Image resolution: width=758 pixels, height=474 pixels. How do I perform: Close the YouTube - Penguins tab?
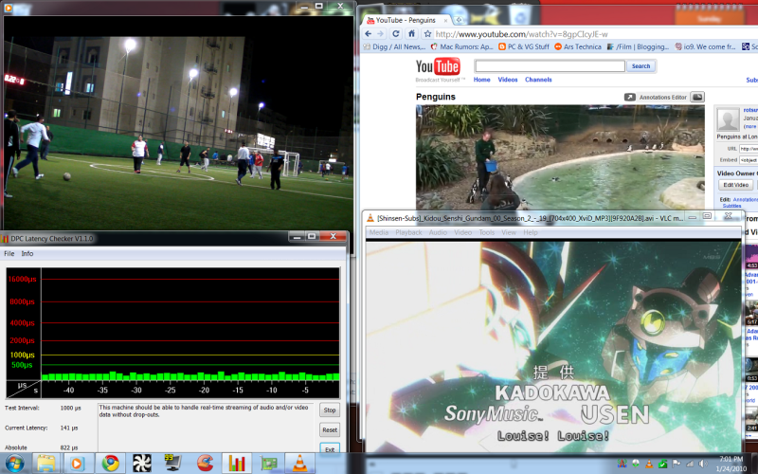point(445,20)
